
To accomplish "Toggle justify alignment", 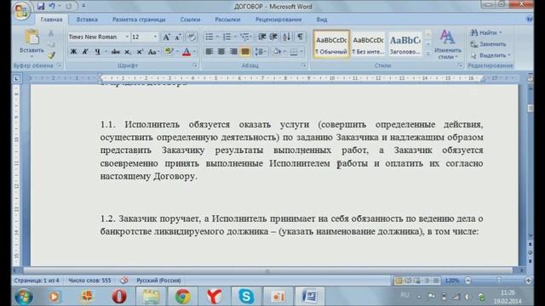I will point(245,52).
